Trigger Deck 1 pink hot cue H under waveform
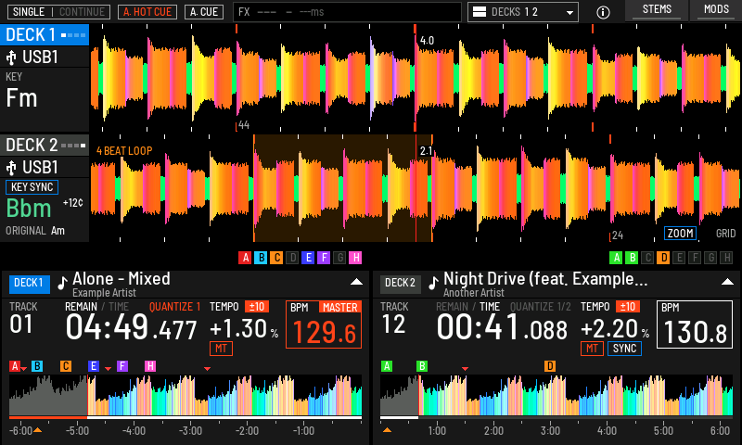This screenshot has height=445, width=742. click(355, 258)
